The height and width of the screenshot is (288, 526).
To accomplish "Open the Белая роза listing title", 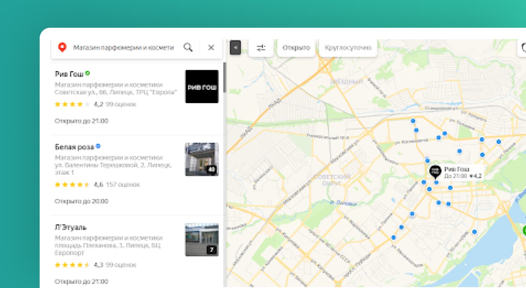I will [x=74, y=147].
